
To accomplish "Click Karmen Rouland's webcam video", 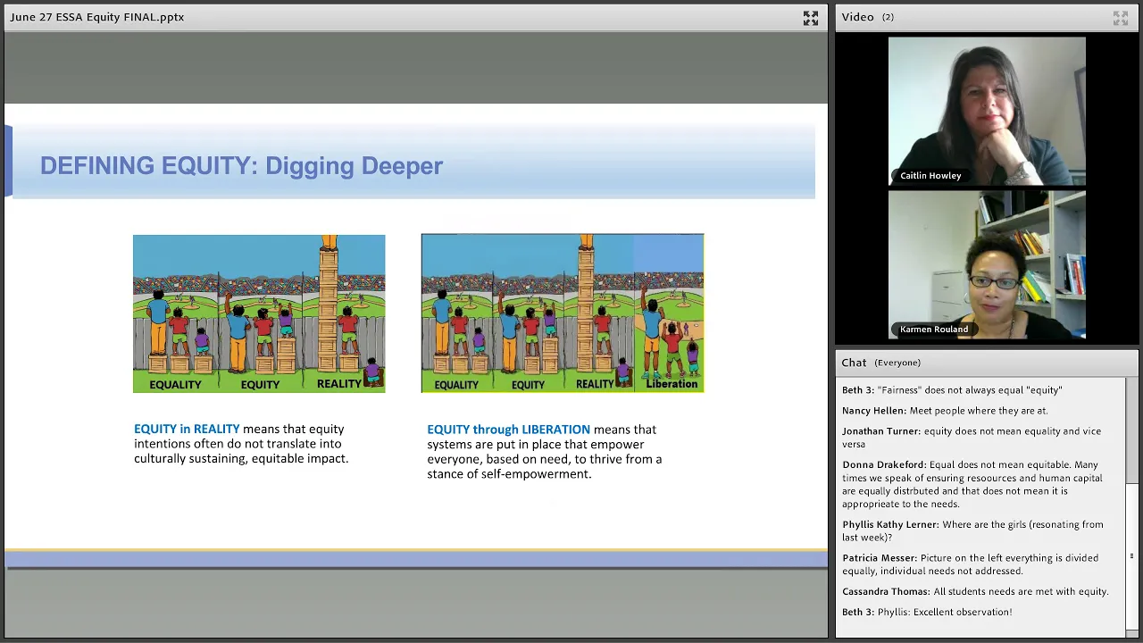I will [987, 264].
